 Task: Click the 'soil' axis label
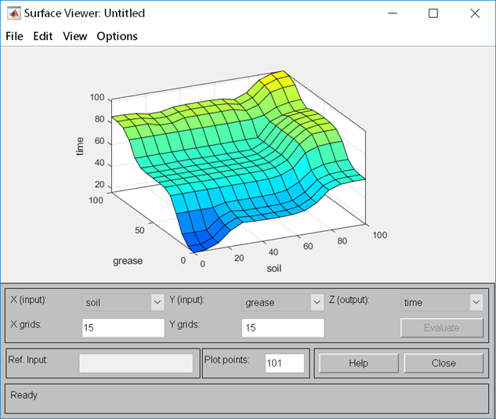point(274,269)
